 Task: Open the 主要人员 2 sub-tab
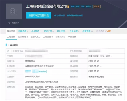[36, 37]
